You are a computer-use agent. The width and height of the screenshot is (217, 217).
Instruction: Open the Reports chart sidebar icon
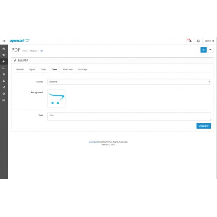[4, 100]
